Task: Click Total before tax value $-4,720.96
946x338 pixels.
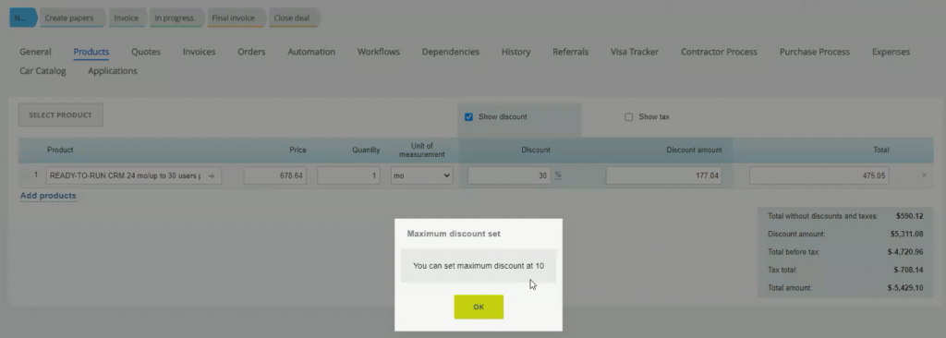Action: [x=905, y=252]
